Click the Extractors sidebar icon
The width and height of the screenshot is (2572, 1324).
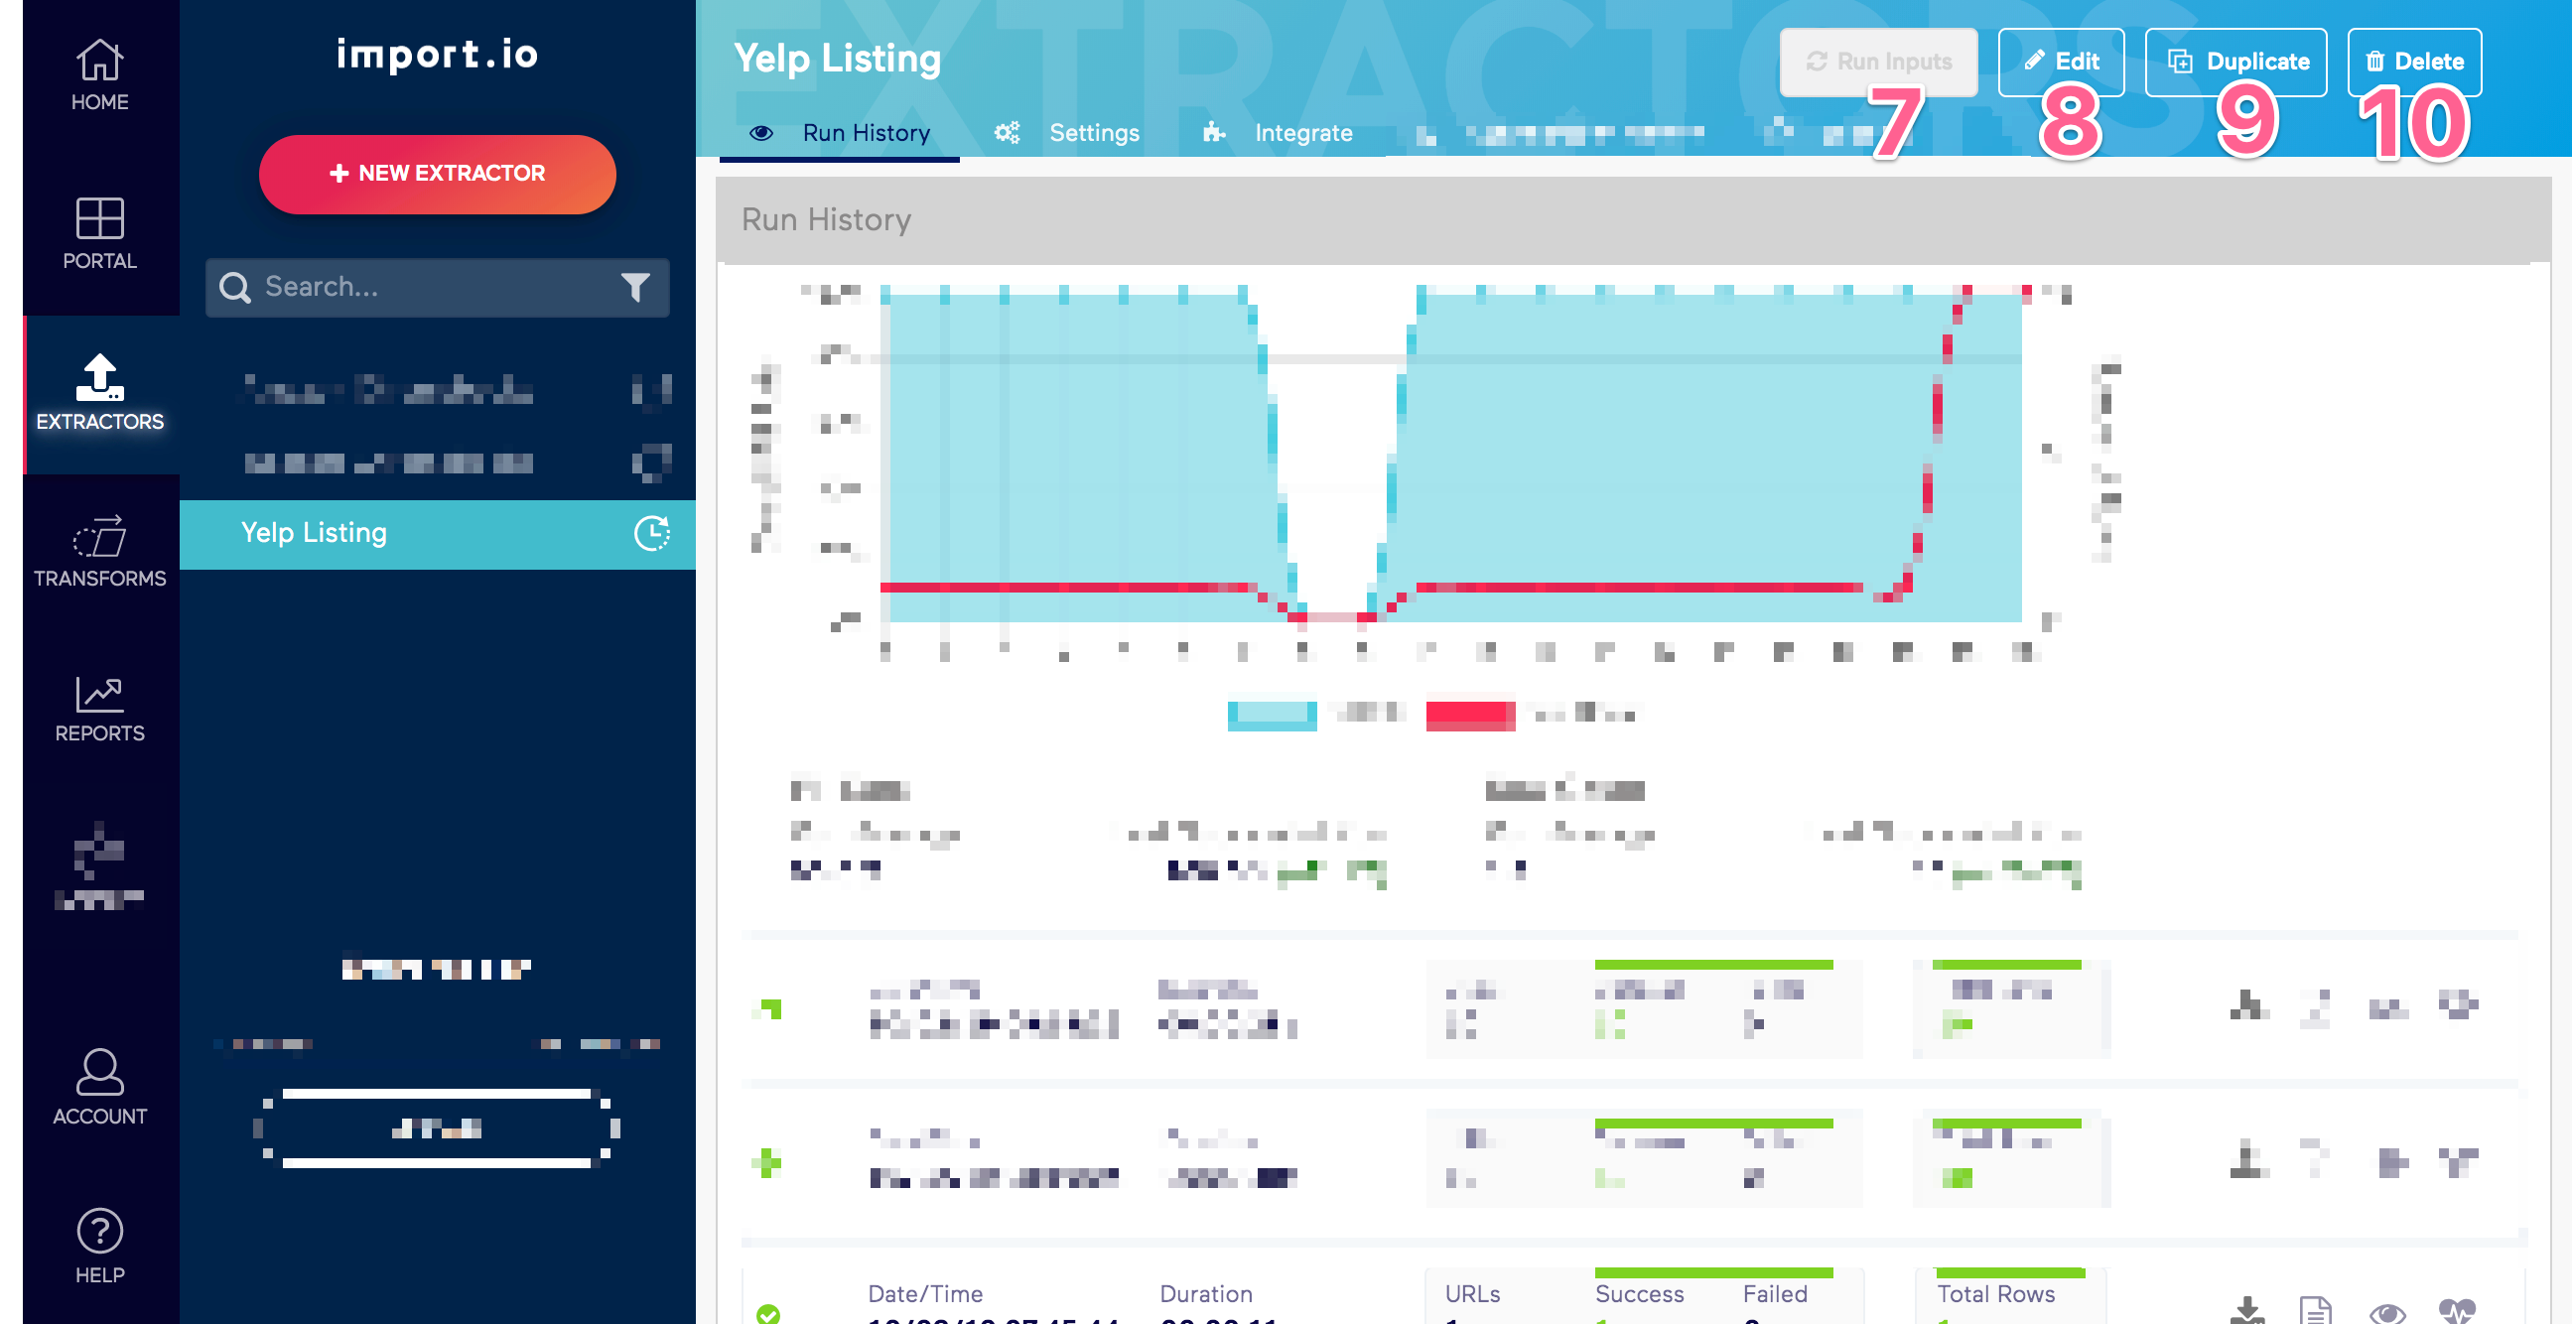click(x=100, y=393)
